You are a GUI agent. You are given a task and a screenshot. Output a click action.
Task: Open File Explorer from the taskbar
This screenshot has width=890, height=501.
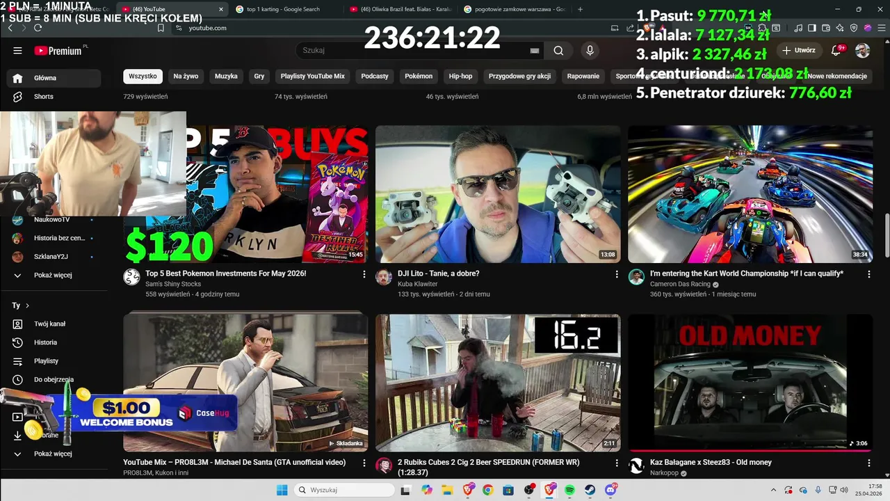(x=447, y=490)
